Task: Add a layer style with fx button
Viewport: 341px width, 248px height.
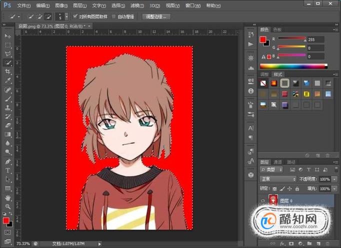Action: point(282,243)
